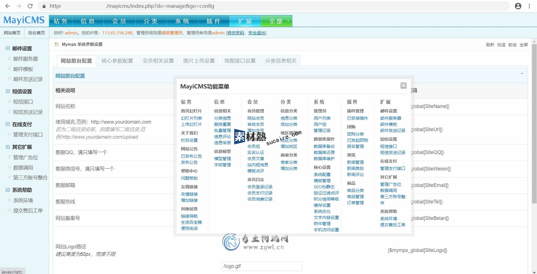Collapse the 邮件设置 sidebar section

[8, 48]
